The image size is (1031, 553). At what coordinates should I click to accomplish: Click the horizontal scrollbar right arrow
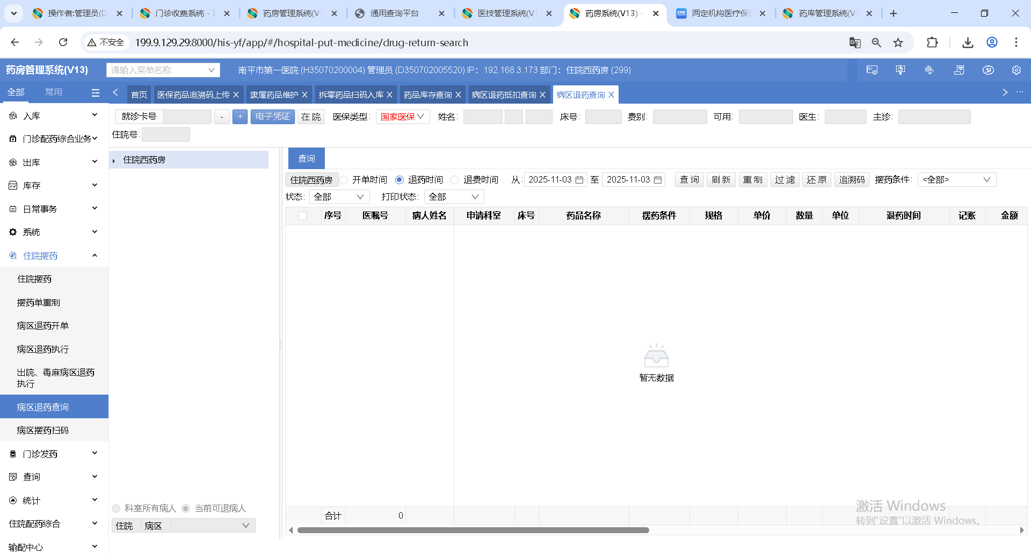(x=1022, y=530)
